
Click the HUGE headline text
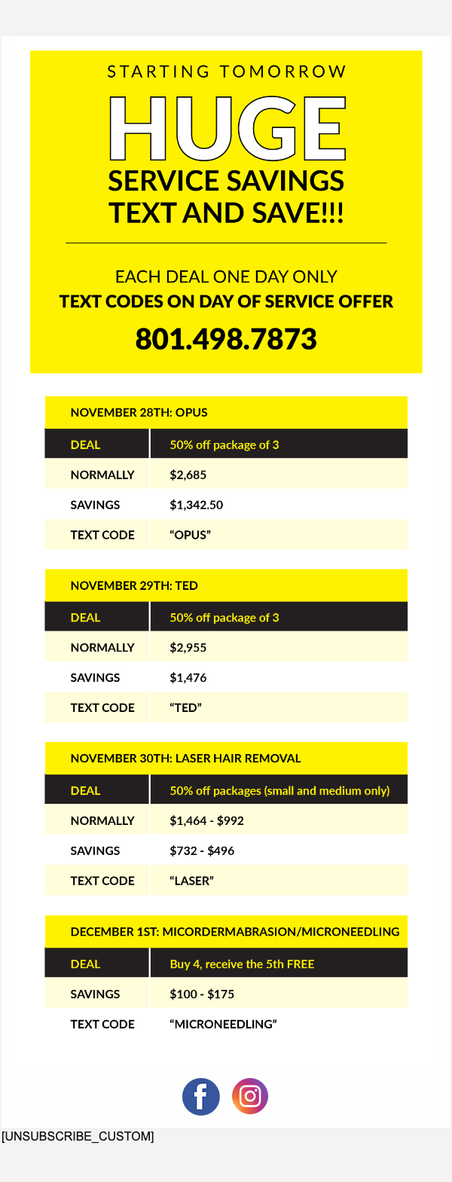click(x=226, y=128)
